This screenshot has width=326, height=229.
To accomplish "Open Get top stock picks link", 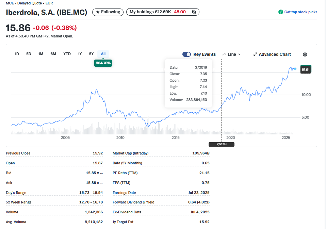I will [300, 12].
